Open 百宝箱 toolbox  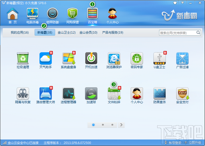coord(93,16)
